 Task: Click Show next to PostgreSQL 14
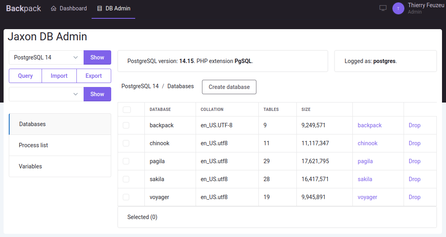(x=97, y=57)
